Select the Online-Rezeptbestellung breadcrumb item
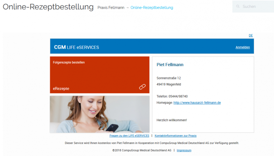This screenshot has width=274, height=156. (x=152, y=7)
